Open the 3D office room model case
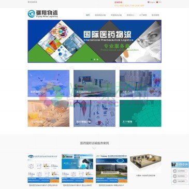 point(146,164)
